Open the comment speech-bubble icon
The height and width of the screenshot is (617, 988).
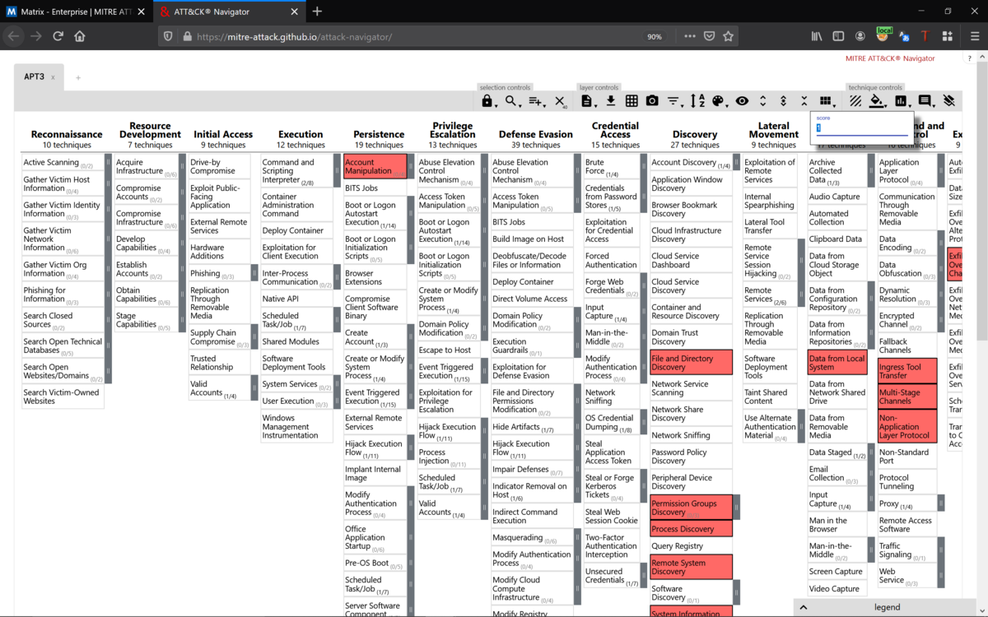click(x=925, y=101)
